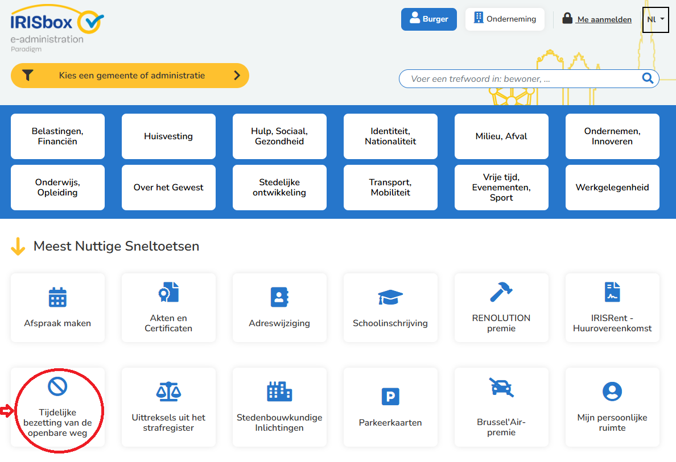Open the Akten en Certificaten certificate icon
The height and width of the screenshot is (462, 676).
168,292
